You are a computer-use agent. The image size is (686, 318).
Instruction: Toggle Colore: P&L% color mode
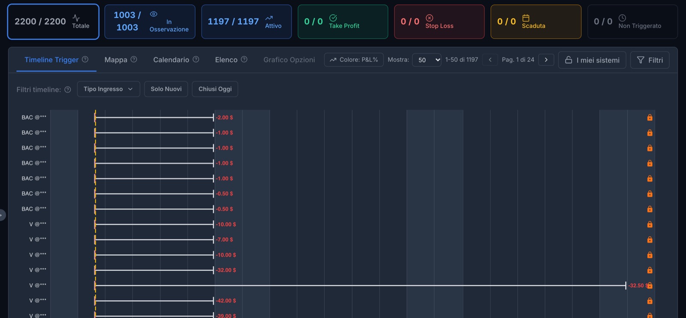(x=354, y=60)
